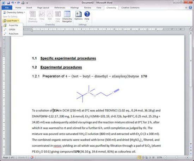Go to the References tab

coord(60,7)
